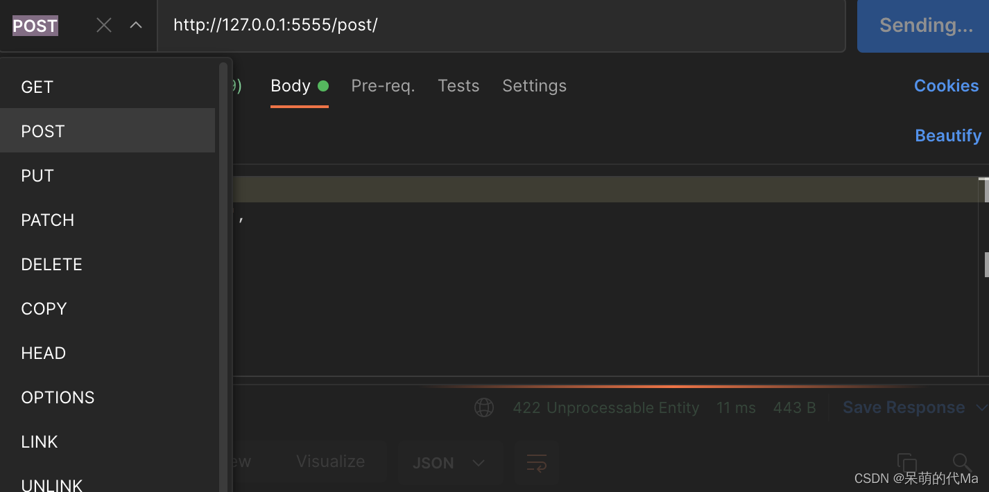Select the OPTIONS method entry
Viewport: 989px width, 492px height.
58,398
